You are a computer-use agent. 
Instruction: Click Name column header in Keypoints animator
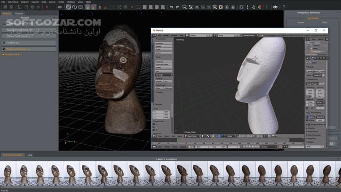[x=301, y=22]
